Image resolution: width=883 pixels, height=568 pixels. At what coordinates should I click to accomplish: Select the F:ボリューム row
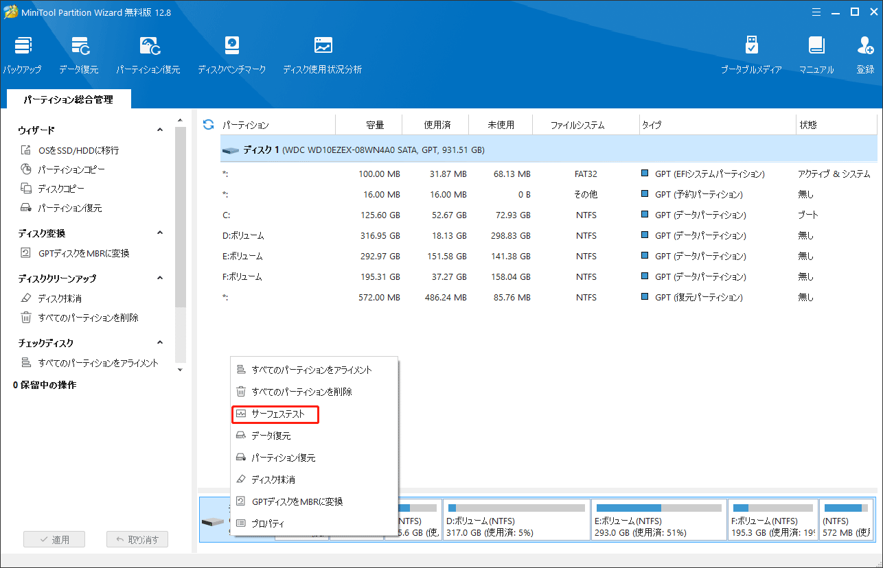549,276
